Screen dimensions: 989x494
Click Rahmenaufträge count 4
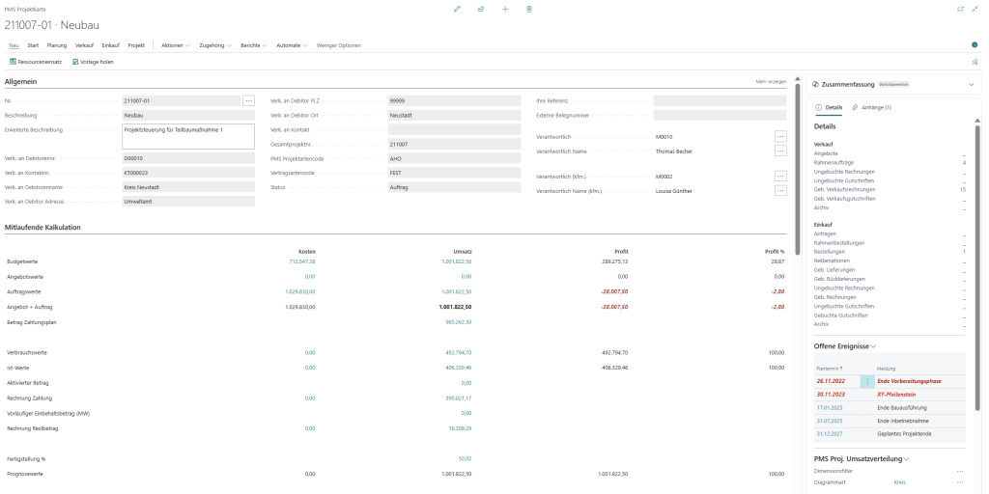964,162
